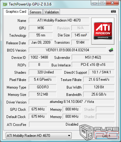The image size is (121, 142).
Task: Click the 'Pixel Fillrate' label
Action: (18, 80)
